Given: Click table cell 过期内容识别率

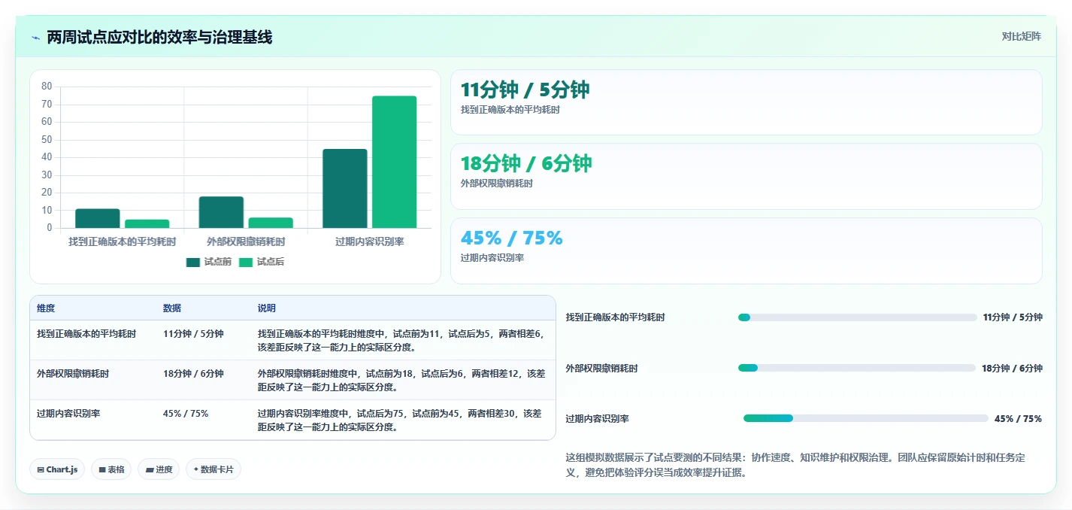Looking at the screenshot, I should tap(68, 413).
